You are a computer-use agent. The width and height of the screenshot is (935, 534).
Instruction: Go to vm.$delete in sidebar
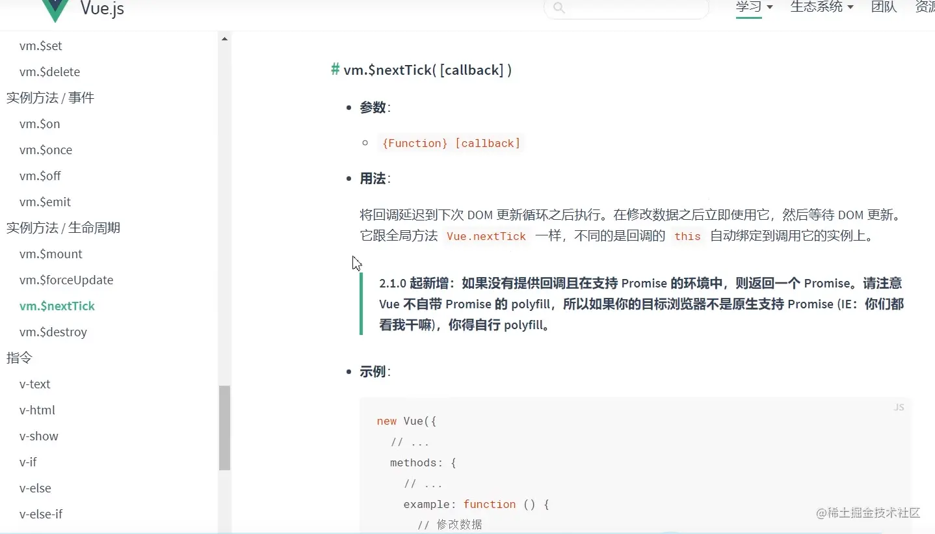(50, 72)
